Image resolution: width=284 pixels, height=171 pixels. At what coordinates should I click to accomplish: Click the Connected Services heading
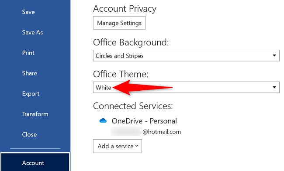(x=133, y=106)
